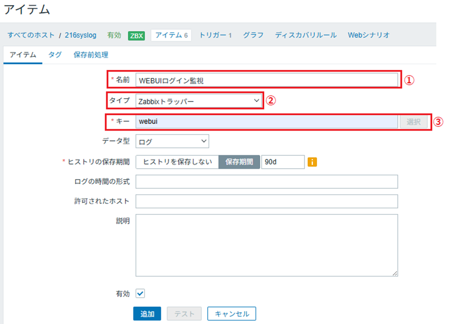Screen dimensions: 456x324
Task: Select ヒストリを保存しない option
Action: (x=177, y=162)
